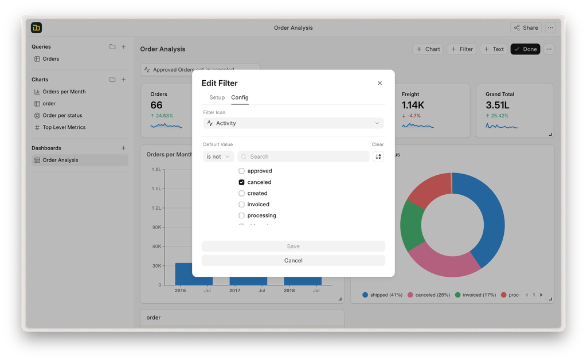The width and height of the screenshot is (587, 361).
Task: Open dashboard more options beside Done
Action: 549,49
